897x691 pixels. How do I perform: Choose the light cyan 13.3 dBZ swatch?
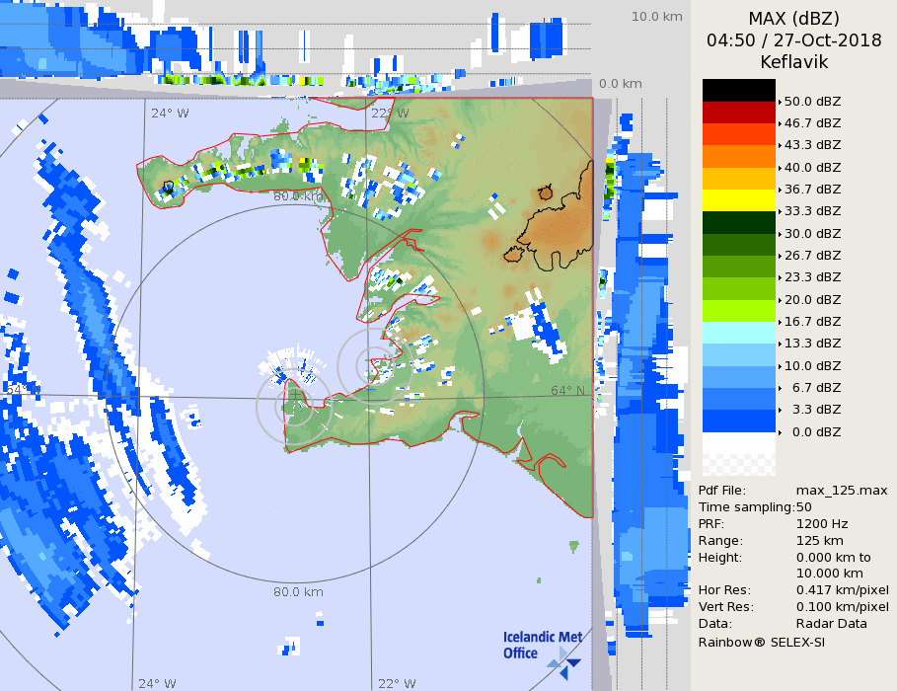point(738,333)
